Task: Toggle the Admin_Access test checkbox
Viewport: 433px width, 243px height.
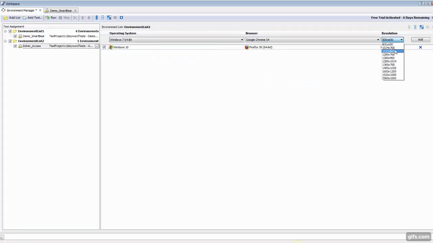Action: 15,46
